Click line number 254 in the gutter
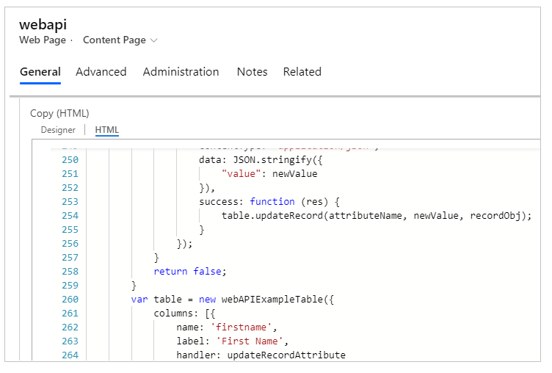Viewport: 552px width, 373px height. (x=70, y=216)
